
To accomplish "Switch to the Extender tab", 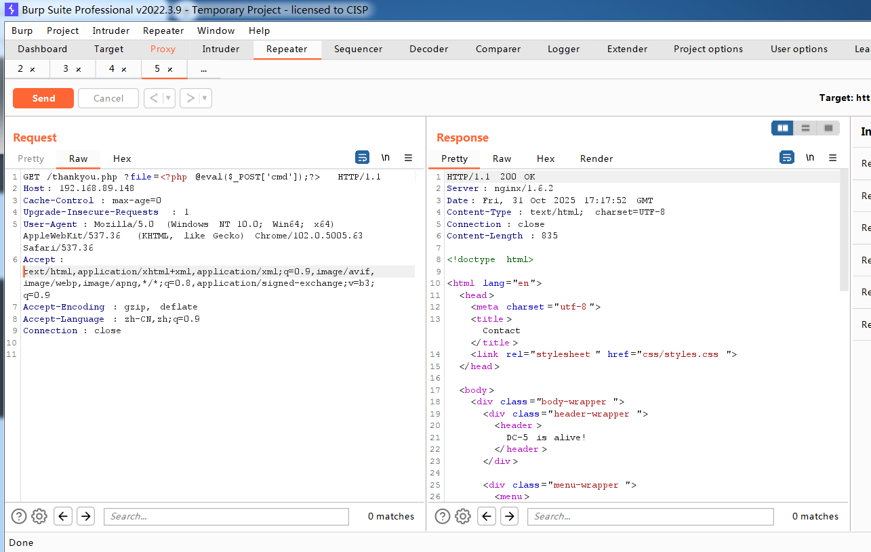I will click(x=627, y=49).
